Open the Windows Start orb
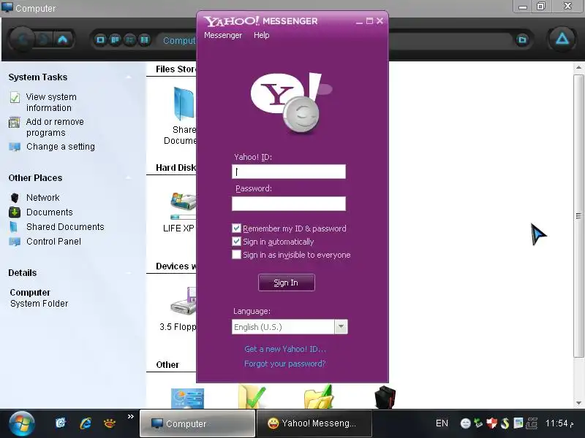This screenshot has width=585, height=438. click(x=22, y=424)
